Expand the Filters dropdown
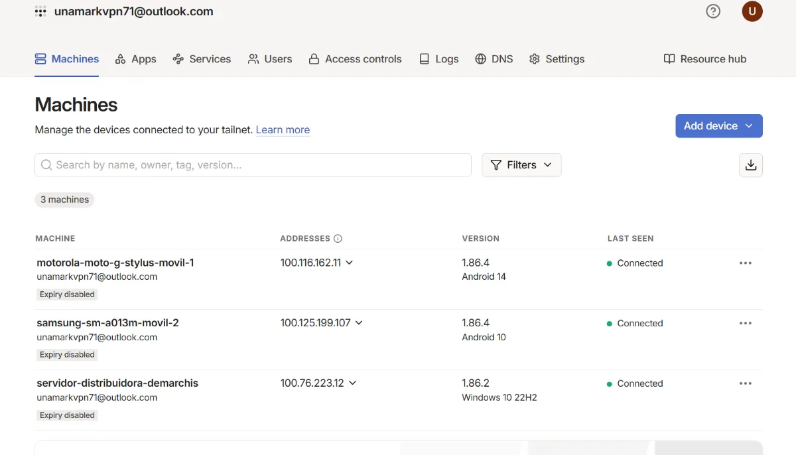The height and width of the screenshot is (455, 796). click(x=521, y=165)
